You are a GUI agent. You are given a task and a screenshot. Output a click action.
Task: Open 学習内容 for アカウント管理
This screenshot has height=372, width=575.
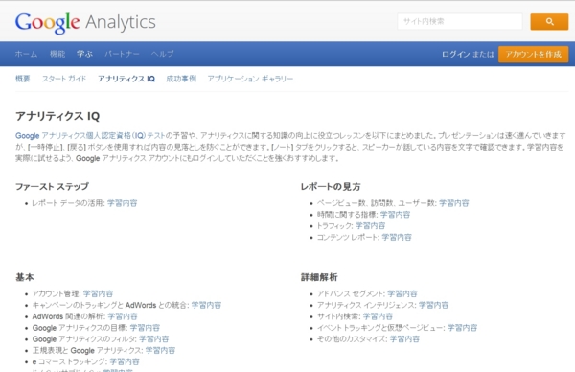98,293
